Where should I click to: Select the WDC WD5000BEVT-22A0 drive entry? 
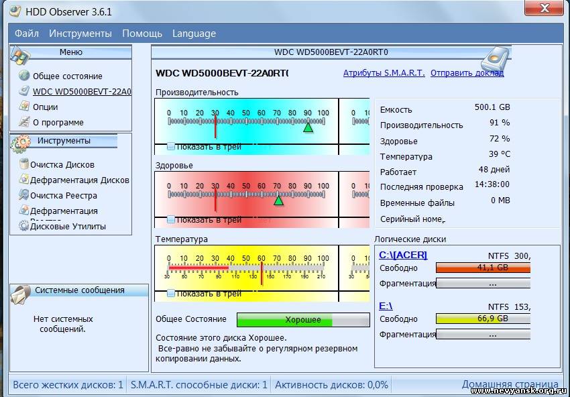pyautogui.click(x=82, y=91)
